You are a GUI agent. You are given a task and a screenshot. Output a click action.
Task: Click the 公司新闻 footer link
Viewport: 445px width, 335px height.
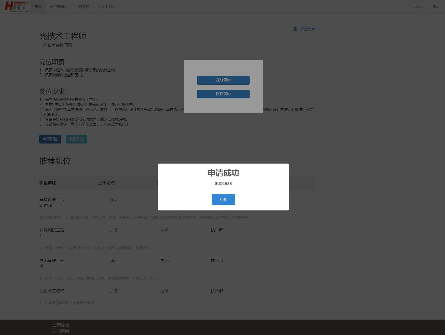click(60, 331)
